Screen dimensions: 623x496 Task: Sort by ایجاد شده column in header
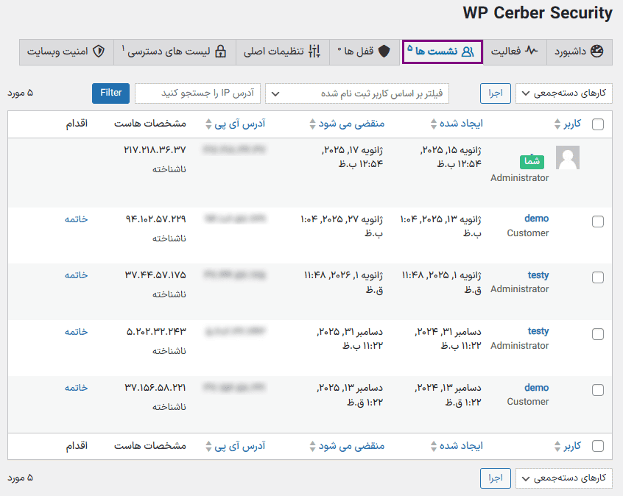coord(461,124)
